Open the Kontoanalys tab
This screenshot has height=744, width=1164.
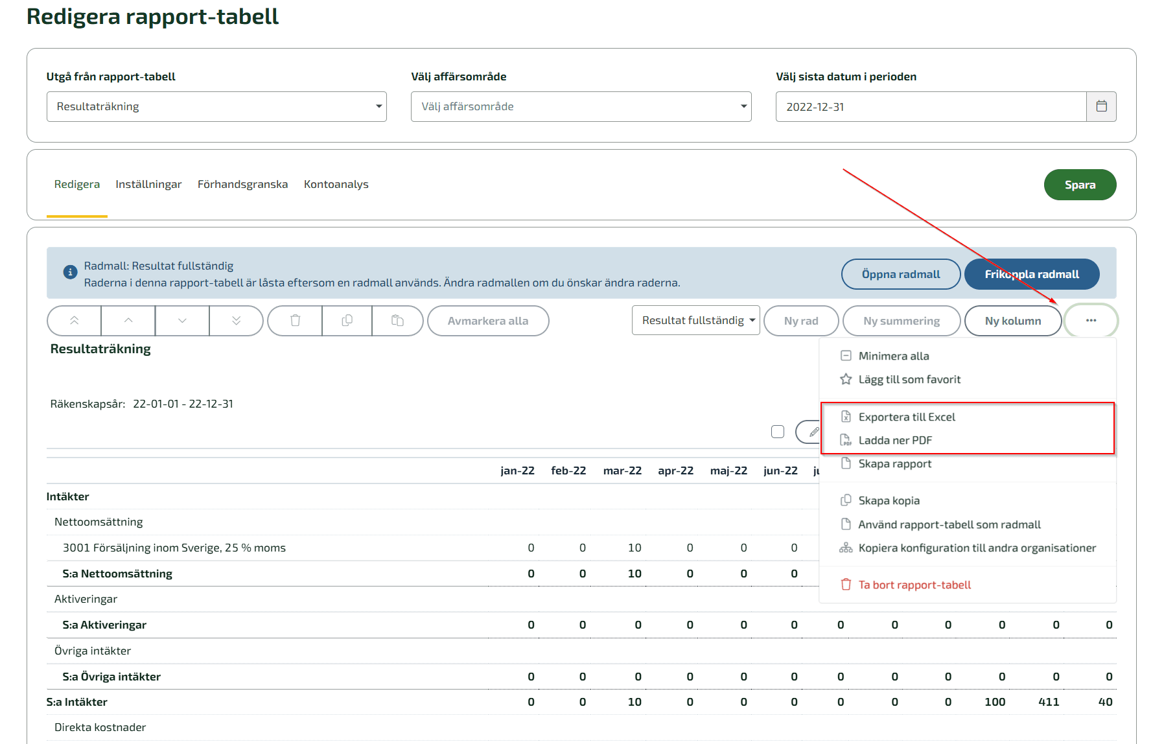coord(336,184)
